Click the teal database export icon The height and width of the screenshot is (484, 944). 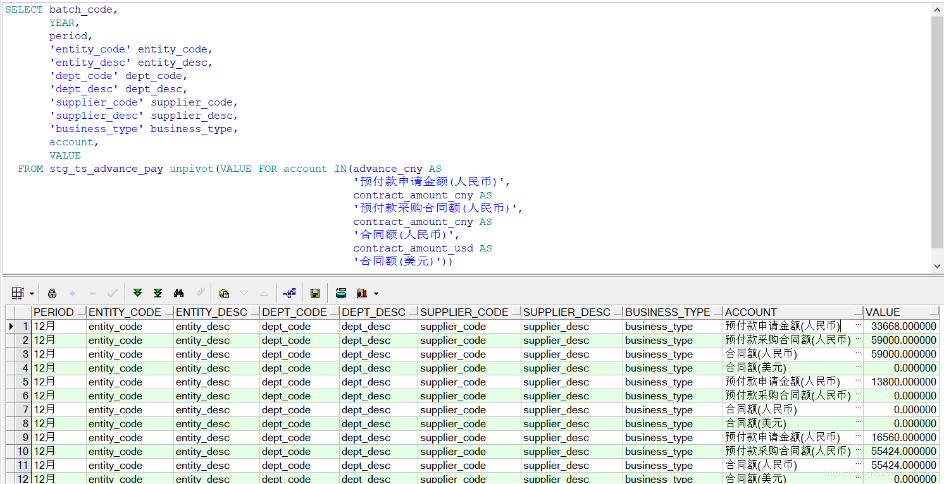pyautogui.click(x=341, y=293)
